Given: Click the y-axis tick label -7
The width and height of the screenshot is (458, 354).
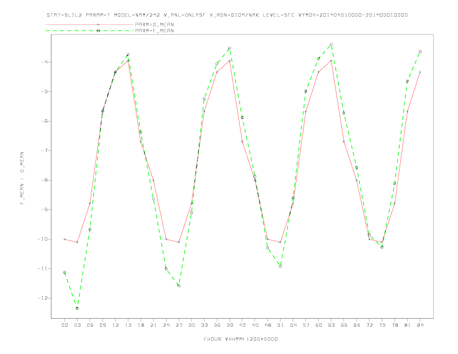Looking at the screenshot, I should point(45,150).
